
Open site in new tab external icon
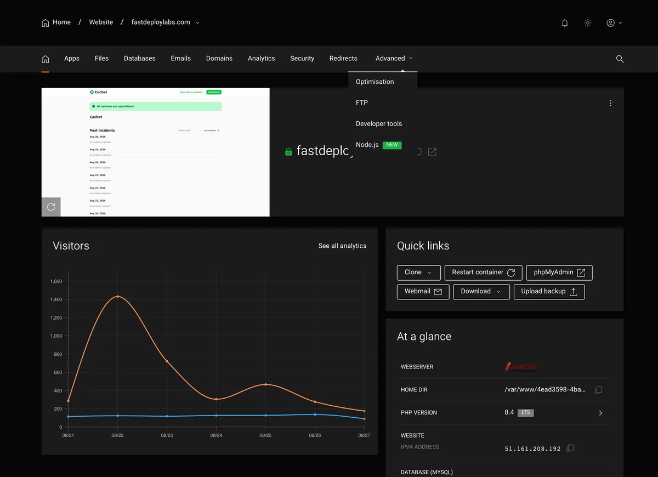pyautogui.click(x=433, y=152)
